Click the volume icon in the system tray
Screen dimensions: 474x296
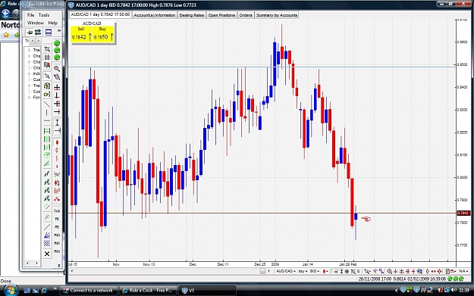[x=454, y=290]
